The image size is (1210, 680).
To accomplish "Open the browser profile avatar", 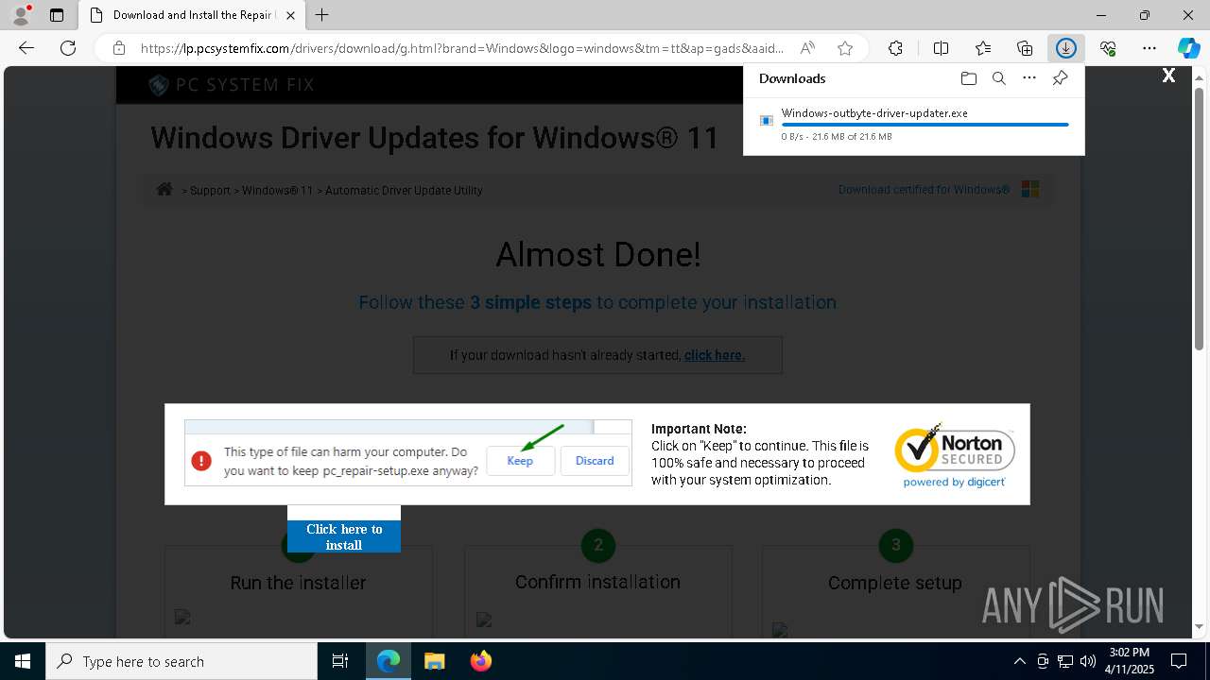I will [x=21, y=15].
